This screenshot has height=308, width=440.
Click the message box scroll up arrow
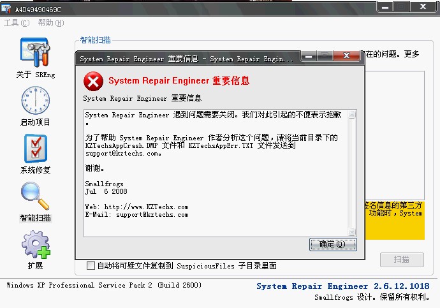(x=352, y=114)
